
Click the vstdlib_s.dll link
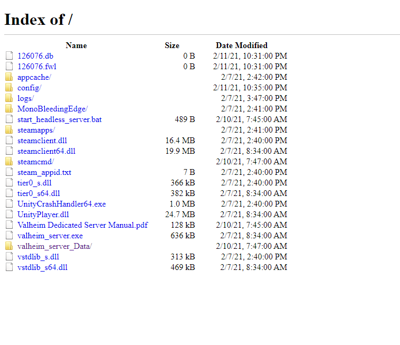coord(38,257)
